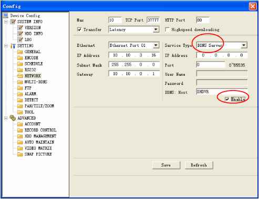The height and width of the screenshot is (199, 259).
Task: Click the LOG page icon
Action: tap(20, 39)
